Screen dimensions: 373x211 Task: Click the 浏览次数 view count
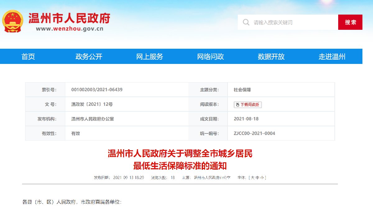[x=163, y=178]
